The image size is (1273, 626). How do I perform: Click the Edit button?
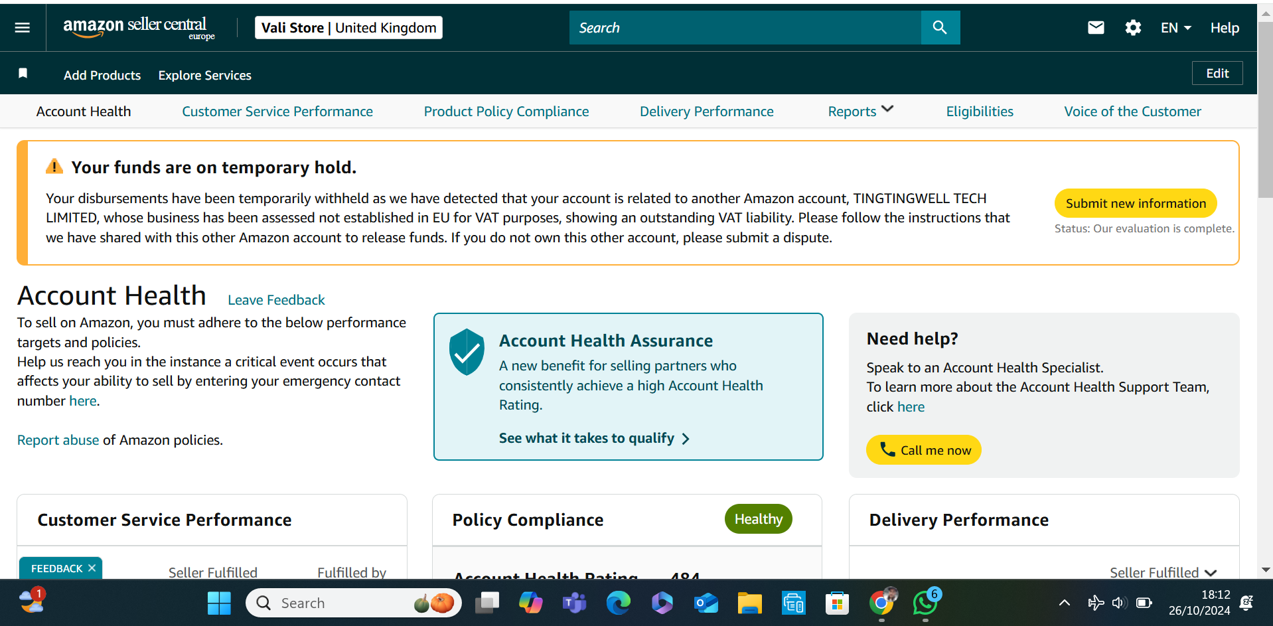click(x=1217, y=73)
